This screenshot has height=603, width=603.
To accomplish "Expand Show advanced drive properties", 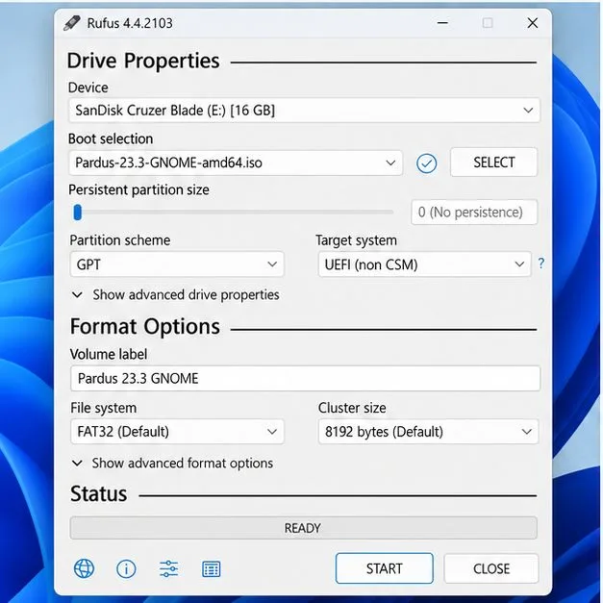I will click(176, 295).
